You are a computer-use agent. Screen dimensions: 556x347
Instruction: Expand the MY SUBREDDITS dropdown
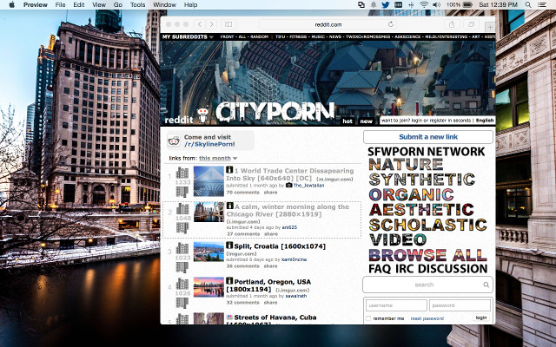pyautogui.click(x=188, y=36)
